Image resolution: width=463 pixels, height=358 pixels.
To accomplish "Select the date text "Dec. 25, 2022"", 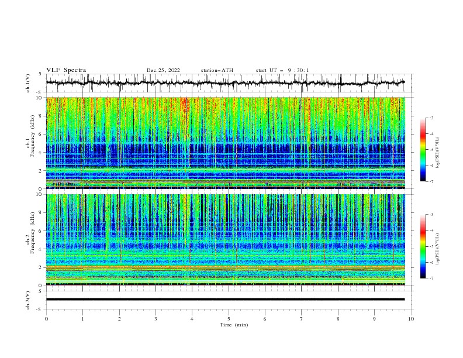I will coord(163,70).
